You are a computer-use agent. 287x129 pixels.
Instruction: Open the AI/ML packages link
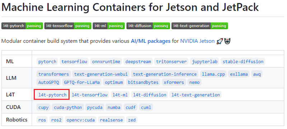click(151, 41)
